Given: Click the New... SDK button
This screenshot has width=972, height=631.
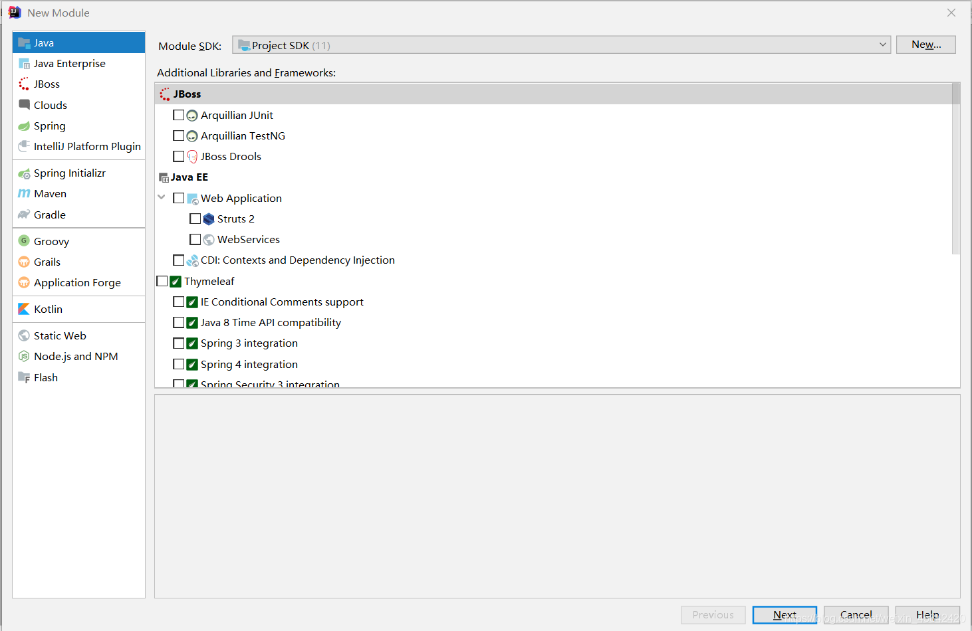Looking at the screenshot, I should pyautogui.click(x=925, y=45).
